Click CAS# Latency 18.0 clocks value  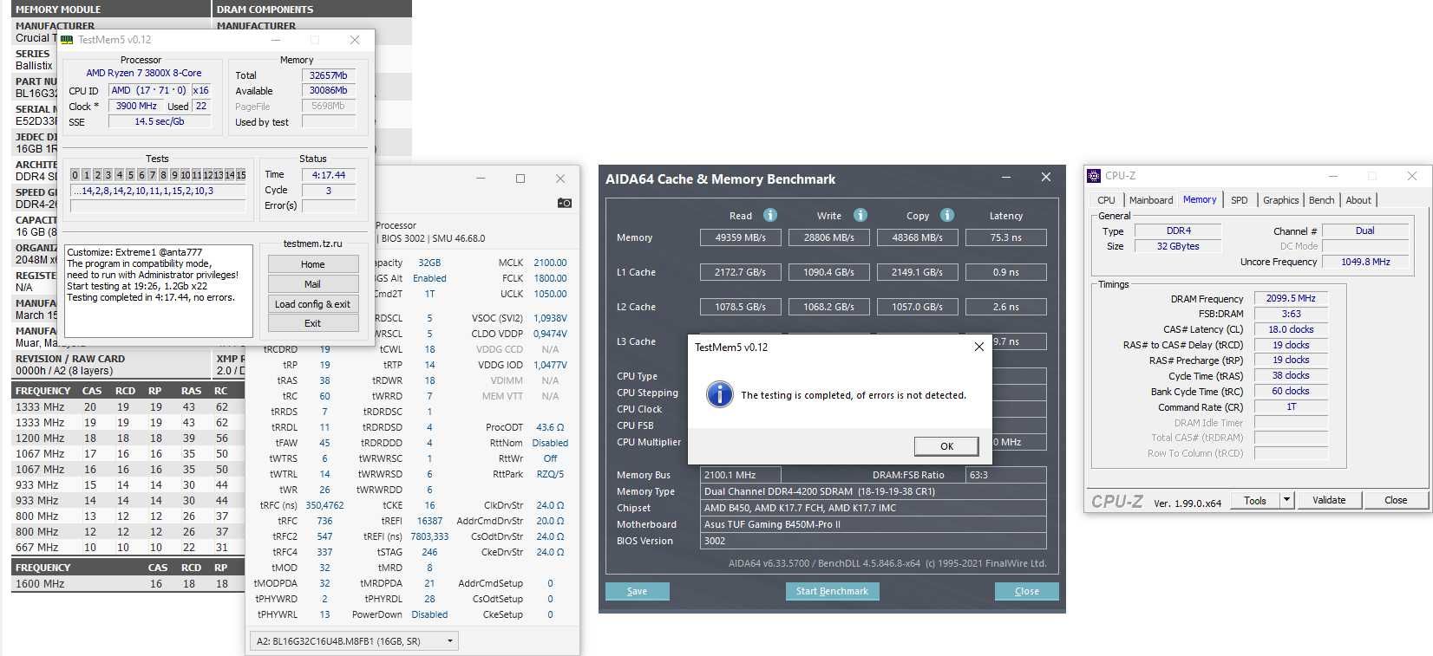pos(1291,329)
